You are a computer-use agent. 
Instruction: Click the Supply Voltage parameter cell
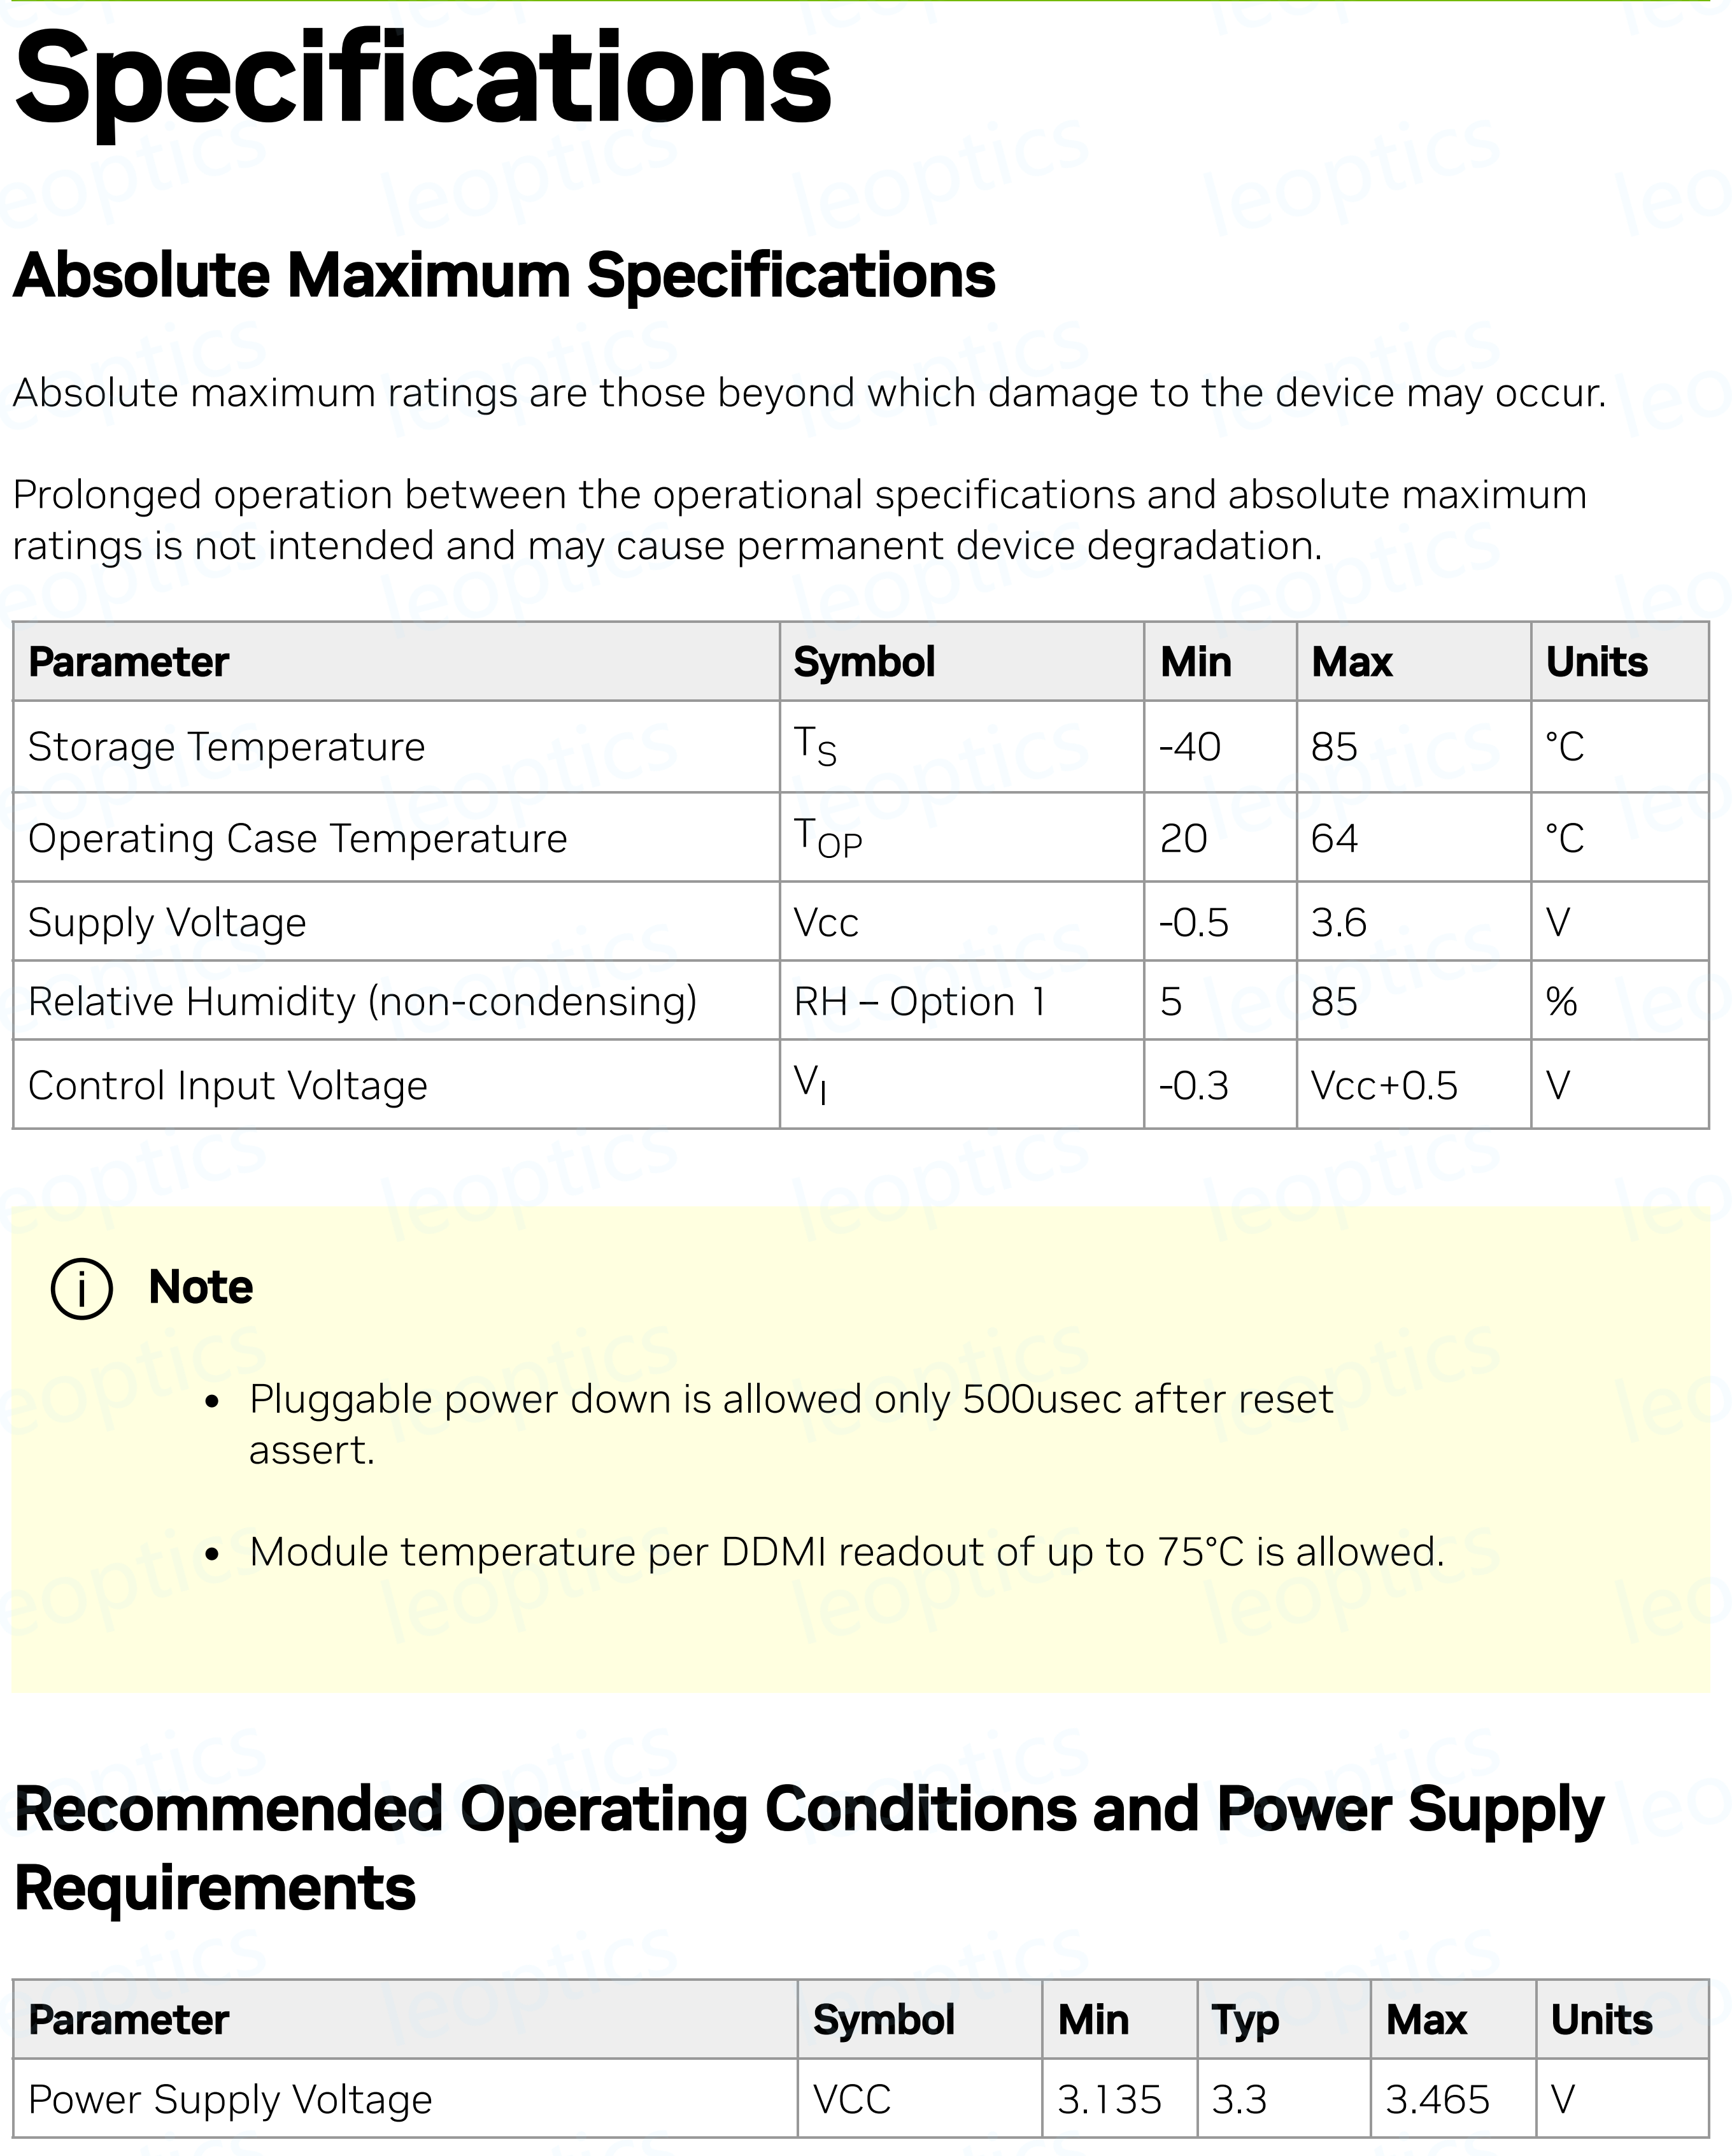(x=167, y=922)
